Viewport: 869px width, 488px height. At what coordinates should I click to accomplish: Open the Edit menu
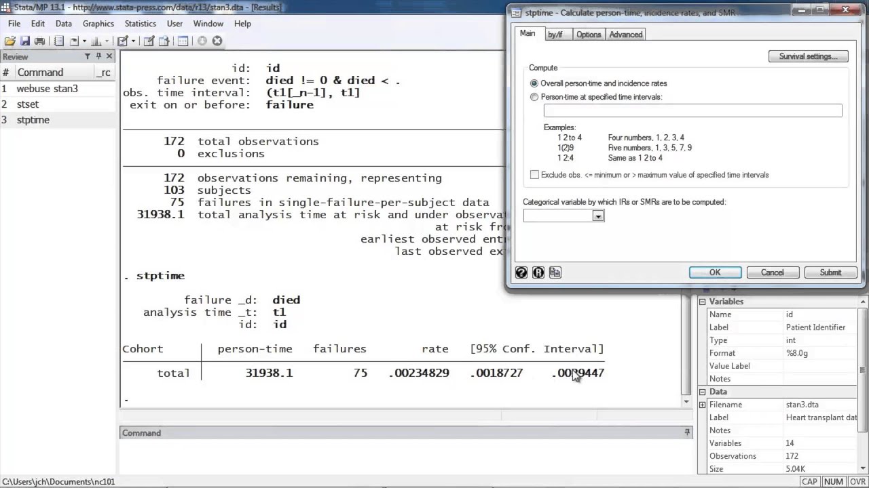[38, 23]
